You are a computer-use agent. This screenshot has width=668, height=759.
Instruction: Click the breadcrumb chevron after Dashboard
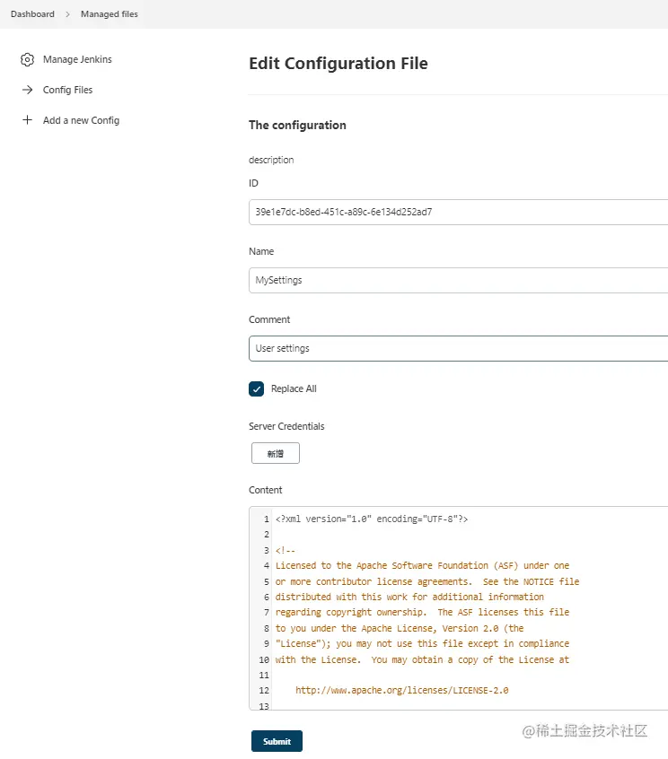[67, 14]
